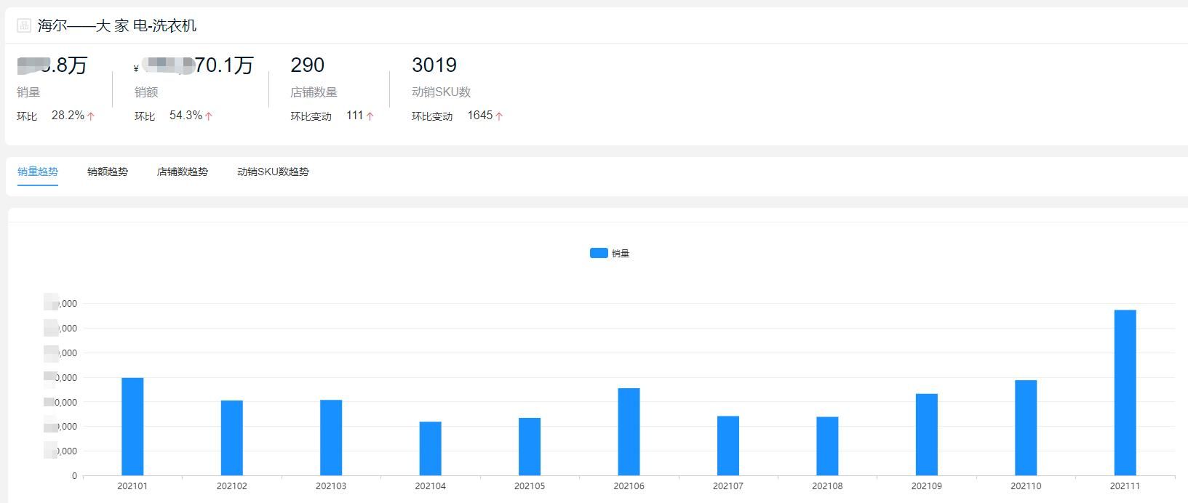1188x503 pixels.
Task: Click the 202106 axis label
Action: point(629,486)
